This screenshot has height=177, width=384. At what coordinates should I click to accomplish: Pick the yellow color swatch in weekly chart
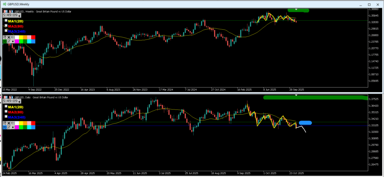21,37
